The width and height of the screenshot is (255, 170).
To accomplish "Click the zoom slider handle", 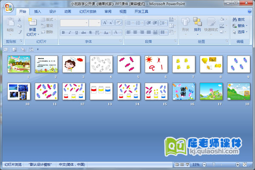I will coord(214,164).
